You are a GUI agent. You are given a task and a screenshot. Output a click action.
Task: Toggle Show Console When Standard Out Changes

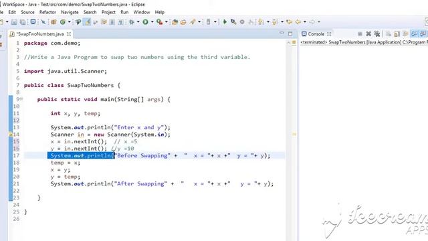414,33
